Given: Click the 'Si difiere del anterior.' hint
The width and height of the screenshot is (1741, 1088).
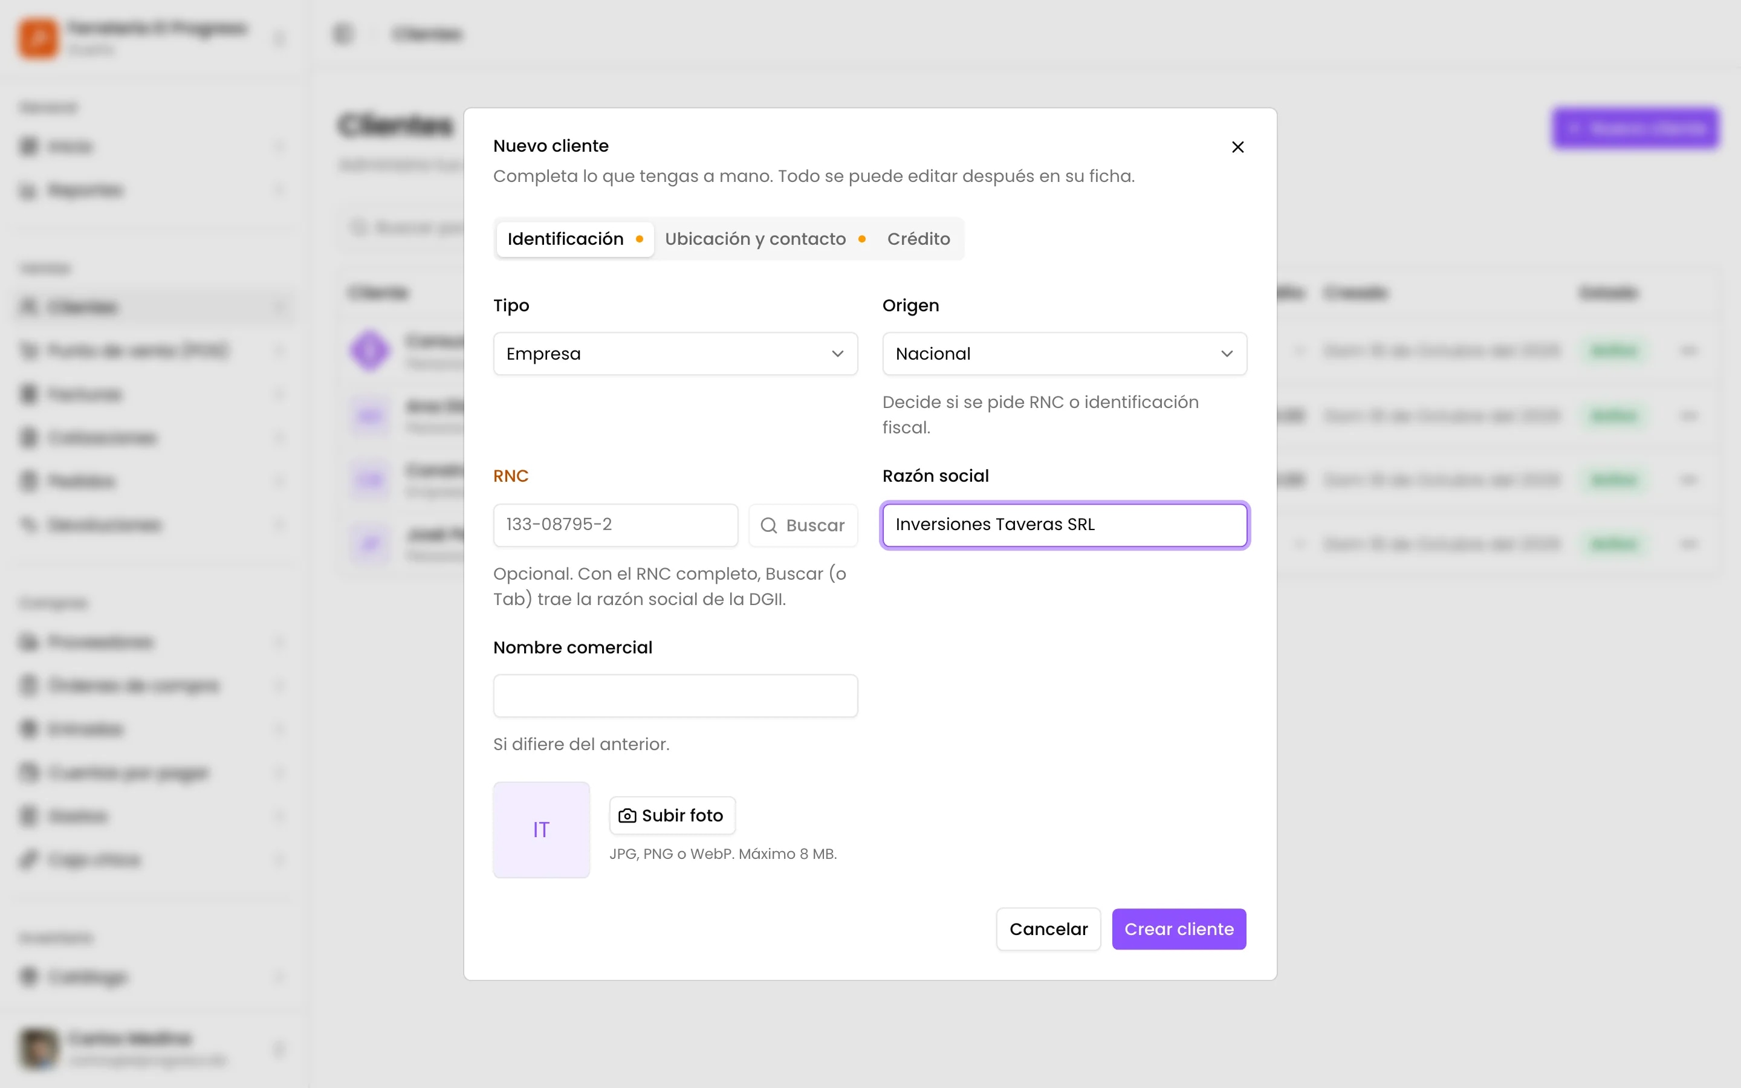Looking at the screenshot, I should click(x=582, y=744).
